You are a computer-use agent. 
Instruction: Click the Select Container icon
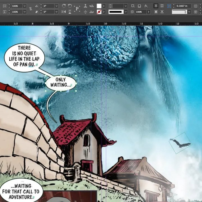[x=85, y=6]
